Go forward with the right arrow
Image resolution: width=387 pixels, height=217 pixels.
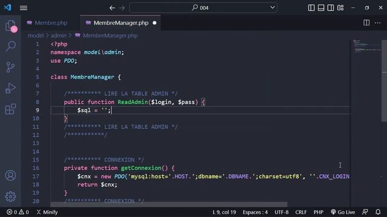pyautogui.click(x=122, y=8)
